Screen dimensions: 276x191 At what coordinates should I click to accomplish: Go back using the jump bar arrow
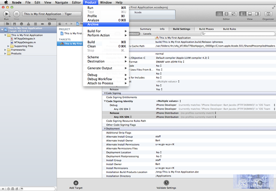coord(66,24)
